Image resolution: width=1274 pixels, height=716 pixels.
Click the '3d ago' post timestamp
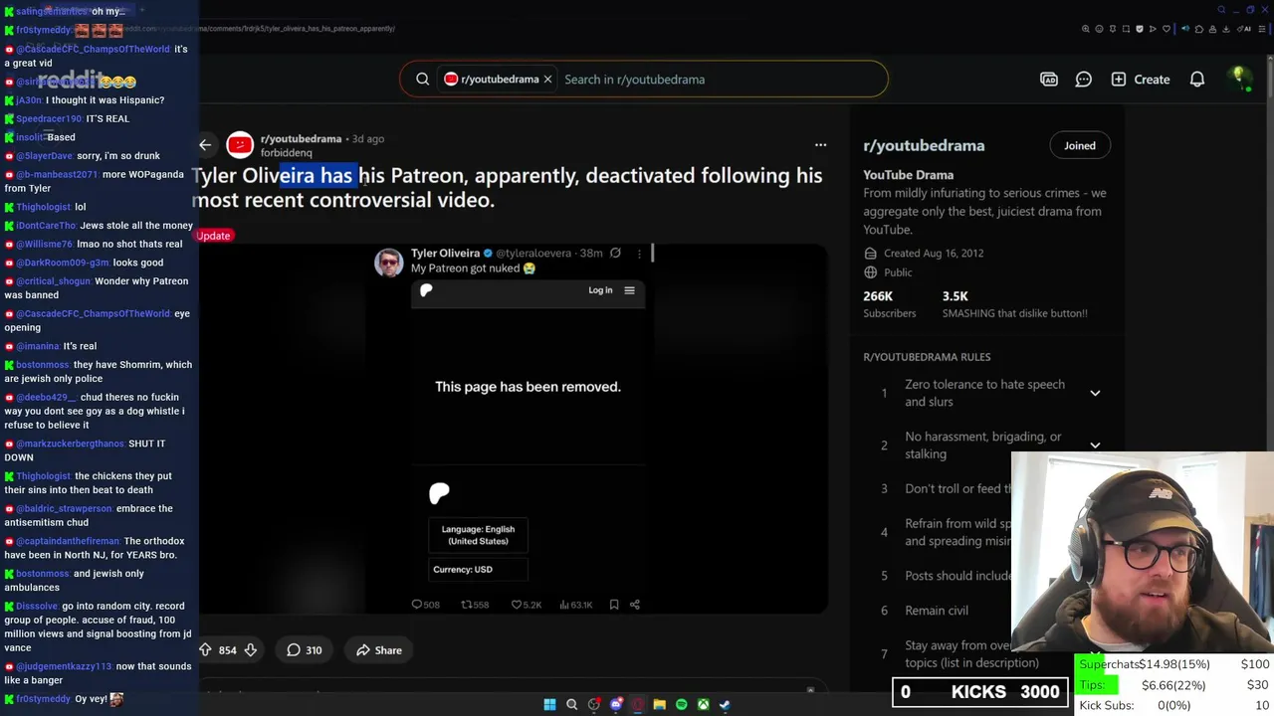pyautogui.click(x=368, y=139)
